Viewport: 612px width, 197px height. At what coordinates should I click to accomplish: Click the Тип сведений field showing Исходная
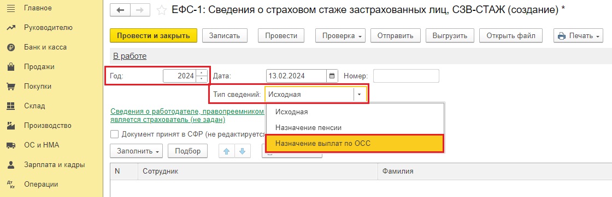(309, 95)
